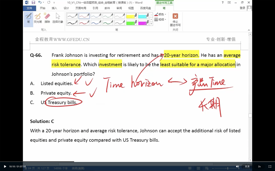This screenshot has height=171, width=275.
Task: Click the video progress bar
Action: point(137,162)
